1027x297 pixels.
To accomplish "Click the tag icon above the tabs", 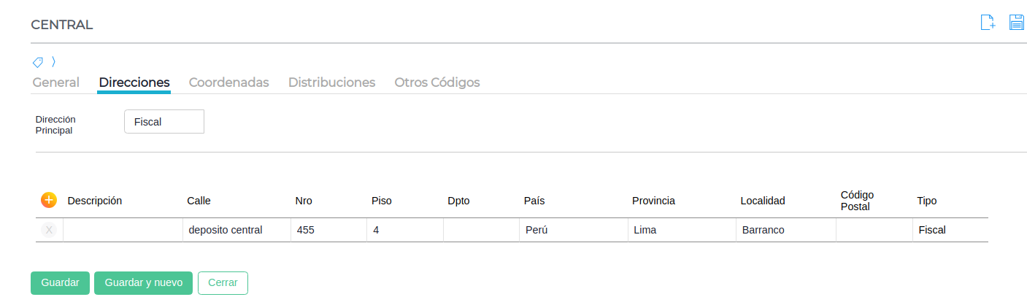I will pyautogui.click(x=38, y=62).
